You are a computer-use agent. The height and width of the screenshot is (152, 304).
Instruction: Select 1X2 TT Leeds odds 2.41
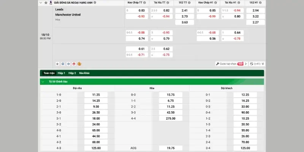185,11
